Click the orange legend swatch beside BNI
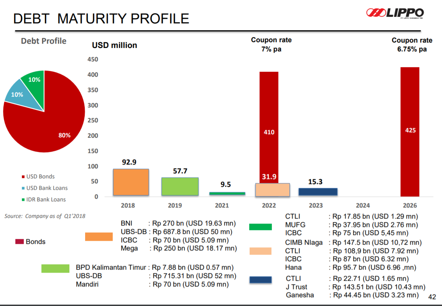 point(99,237)
